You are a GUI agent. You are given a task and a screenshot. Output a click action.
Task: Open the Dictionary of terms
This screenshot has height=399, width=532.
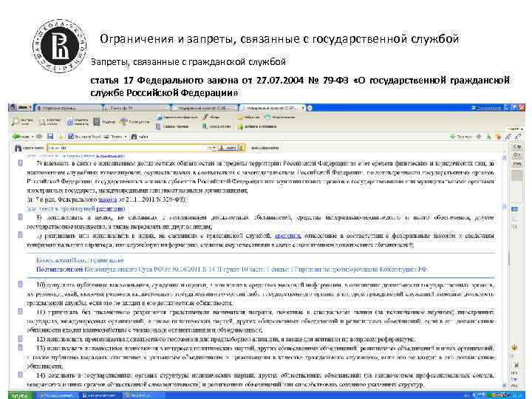point(172,126)
